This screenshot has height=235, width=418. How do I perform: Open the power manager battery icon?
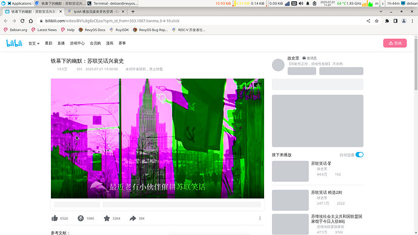click(x=314, y=4)
